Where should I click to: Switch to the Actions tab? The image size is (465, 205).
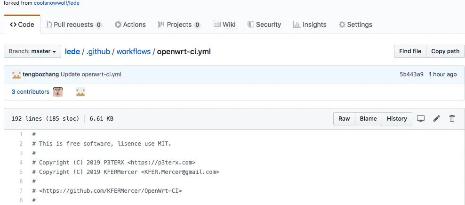coord(130,25)
